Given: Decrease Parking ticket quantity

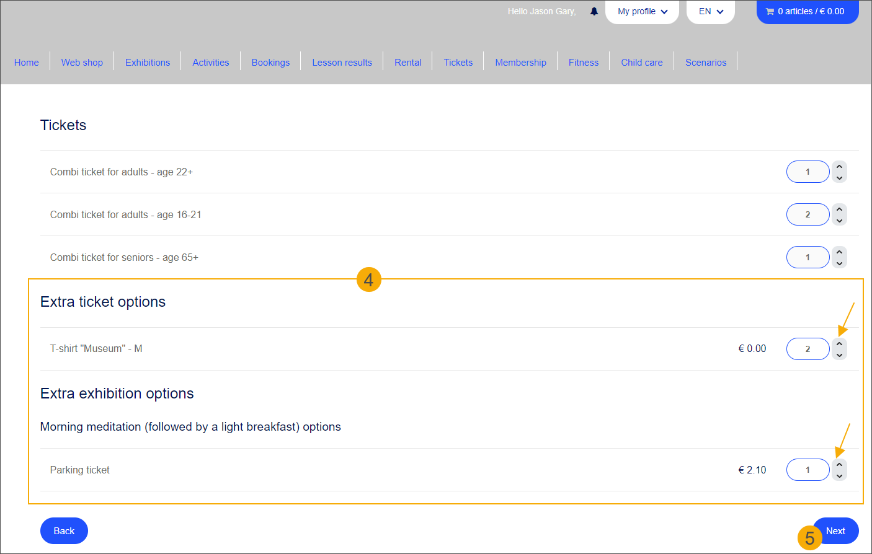Looking at the screenshot, I should tap(839, 476).
